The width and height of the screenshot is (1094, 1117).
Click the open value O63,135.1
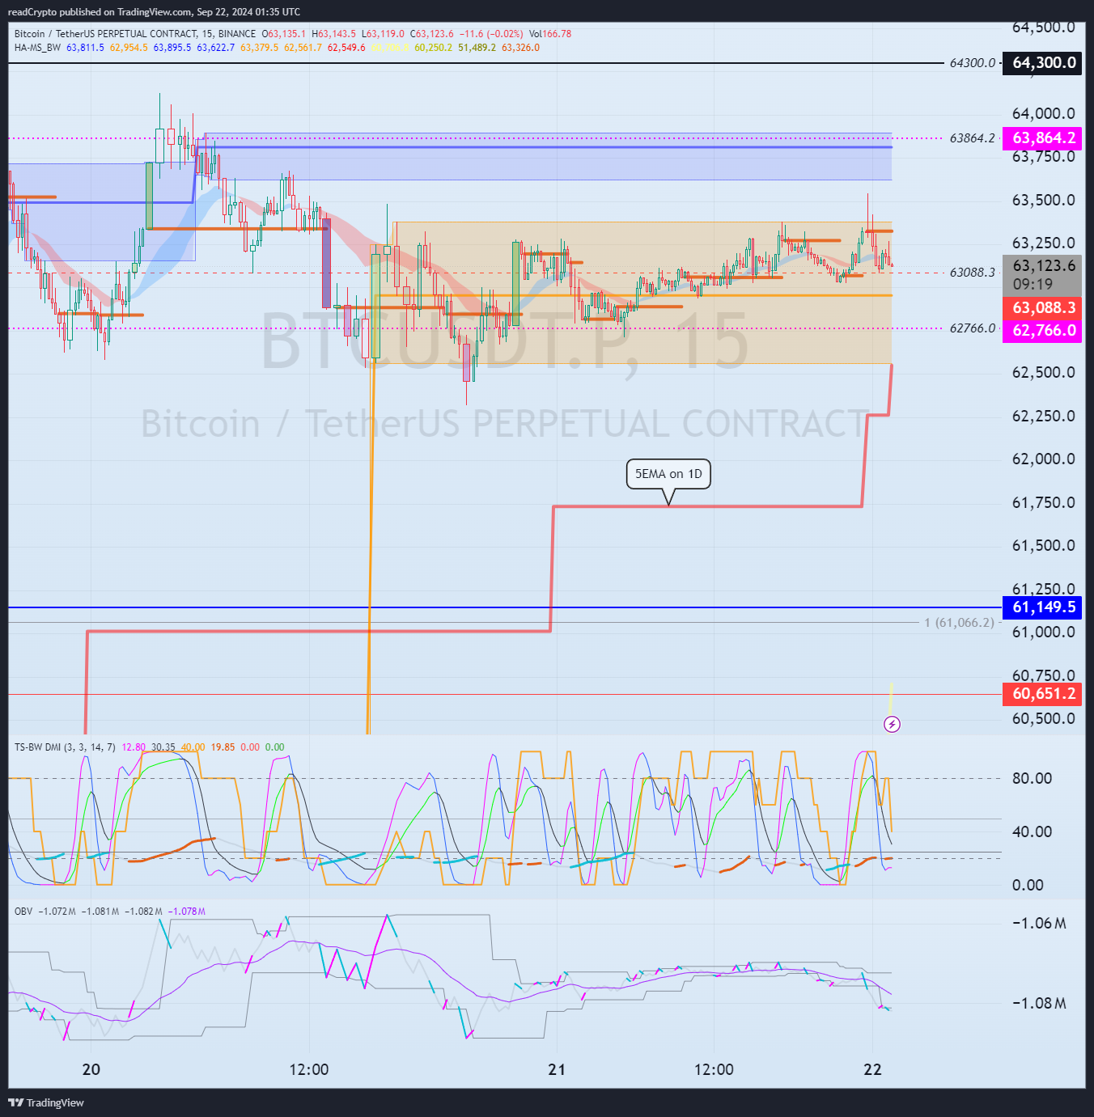[x=283, y=34]
